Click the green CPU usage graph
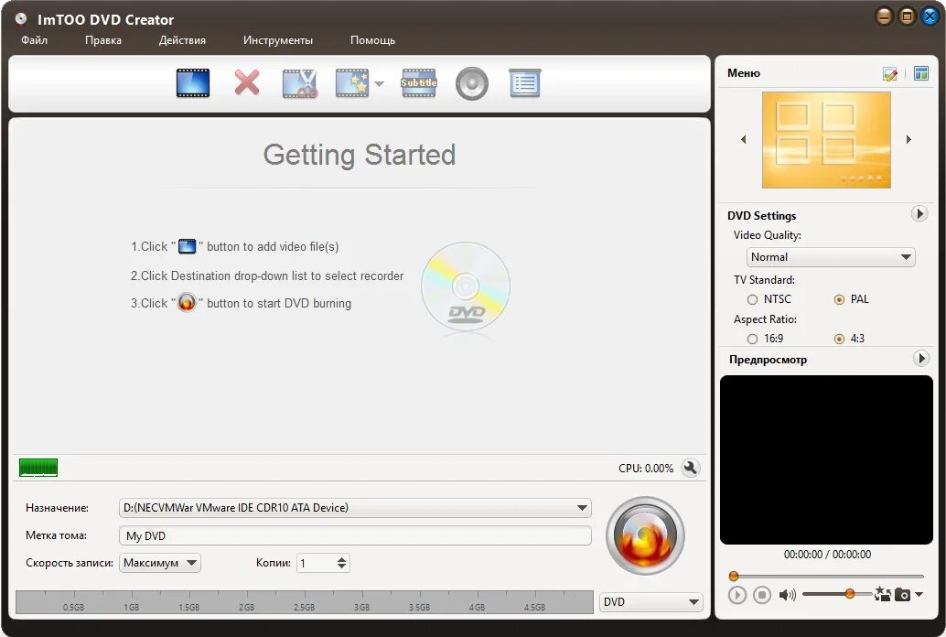 [38, 468]
